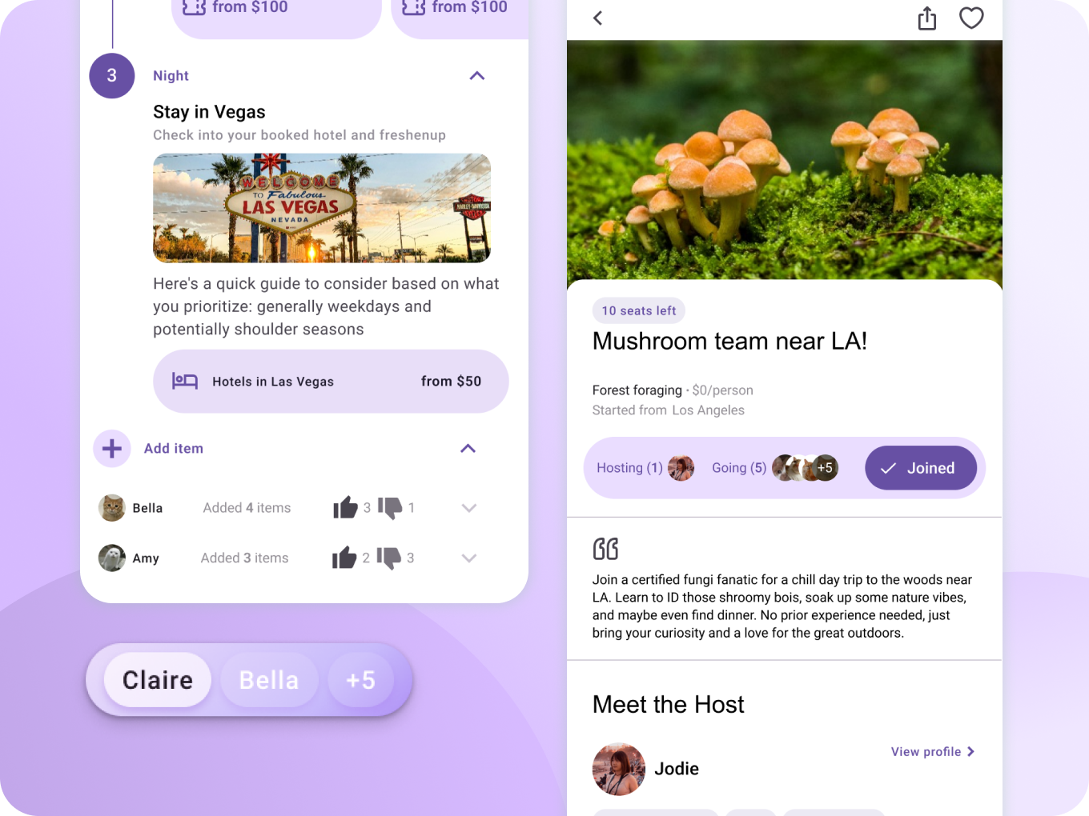This screenshot has height=816, width=1089.
Task: Go back using the left arrow
Action: (x=597, y=18)
